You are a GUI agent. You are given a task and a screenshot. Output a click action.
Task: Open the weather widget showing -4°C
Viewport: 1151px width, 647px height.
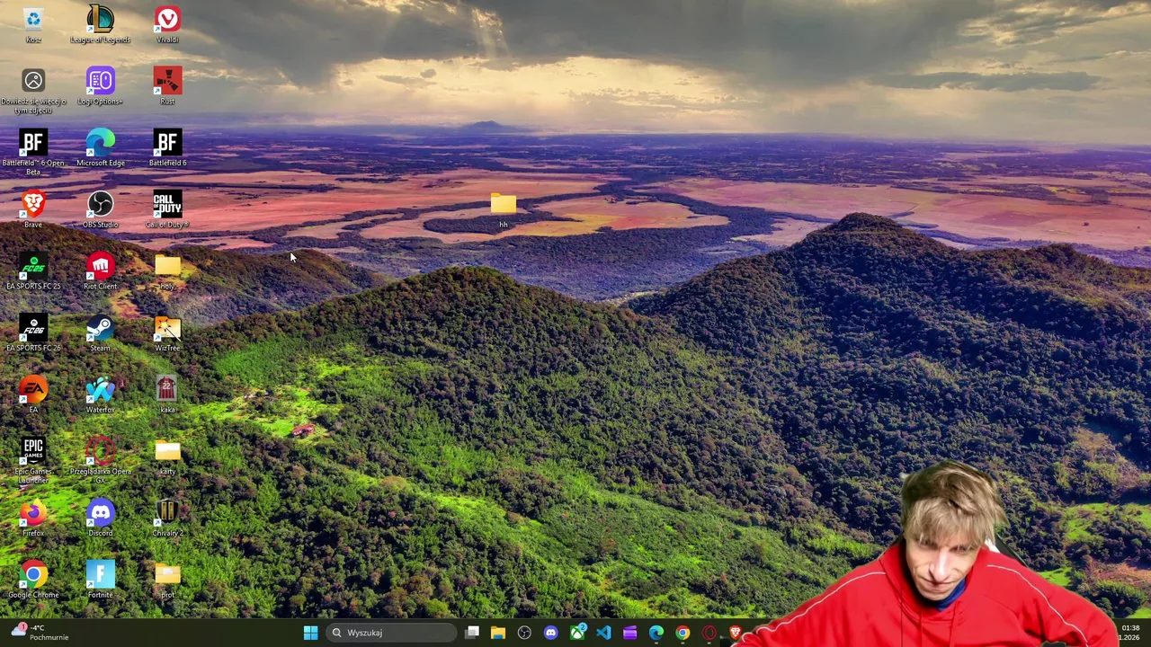click(38, 633)
